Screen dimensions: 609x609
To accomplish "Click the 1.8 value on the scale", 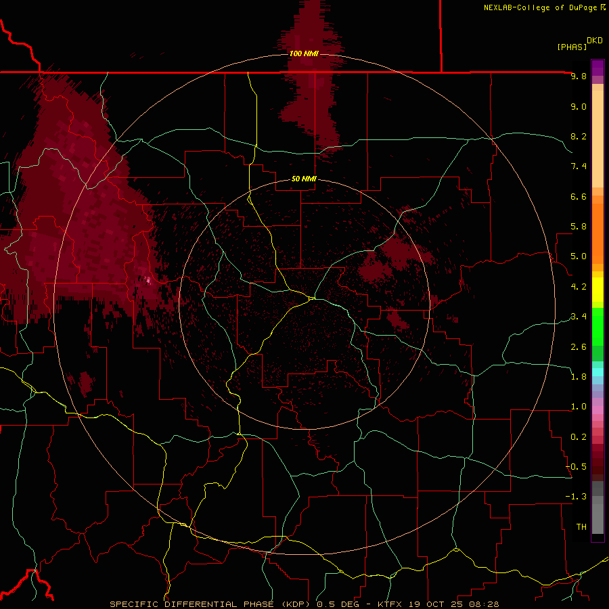I will [x=579, y=377].
